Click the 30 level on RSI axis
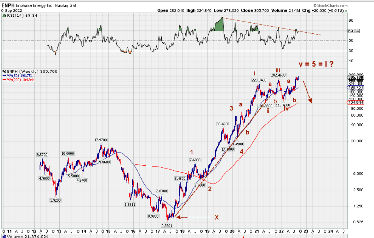 point(351,51)
